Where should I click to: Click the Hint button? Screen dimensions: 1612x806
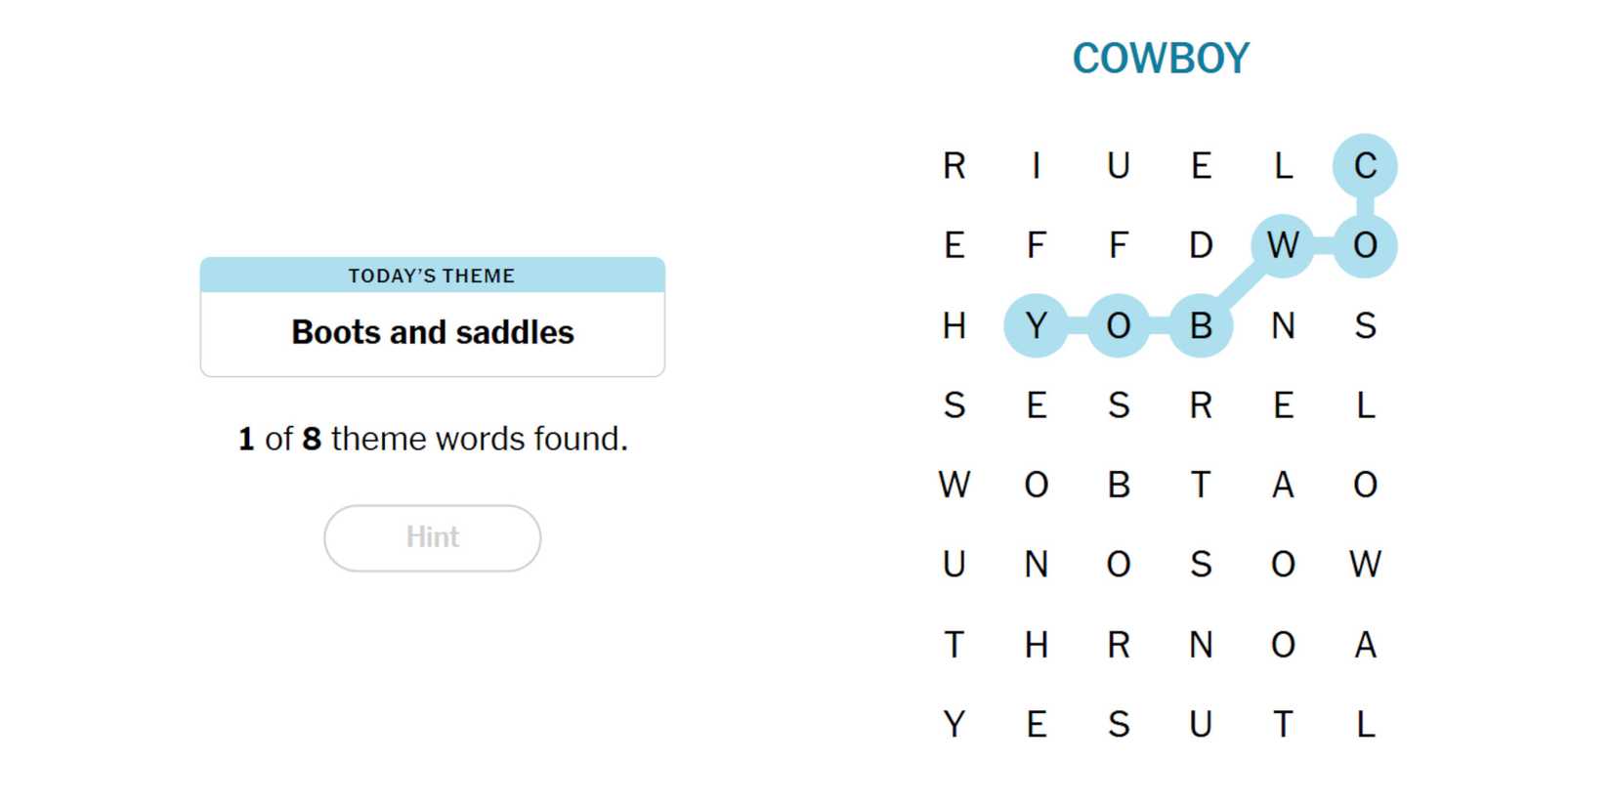click(432, 537)
